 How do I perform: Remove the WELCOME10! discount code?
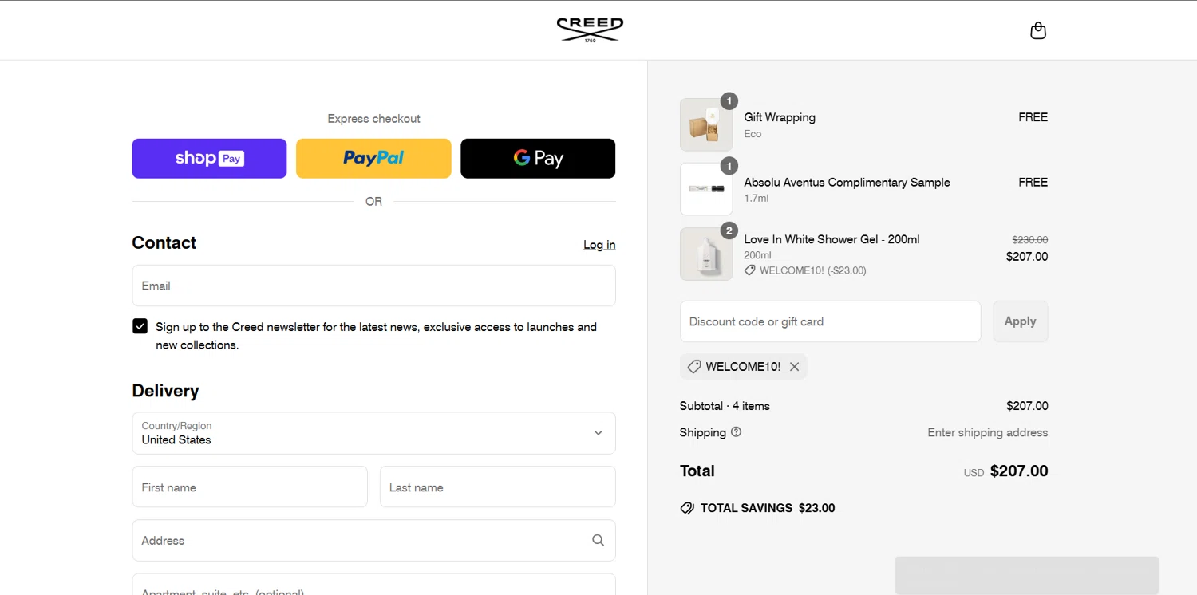click(794, 367)
